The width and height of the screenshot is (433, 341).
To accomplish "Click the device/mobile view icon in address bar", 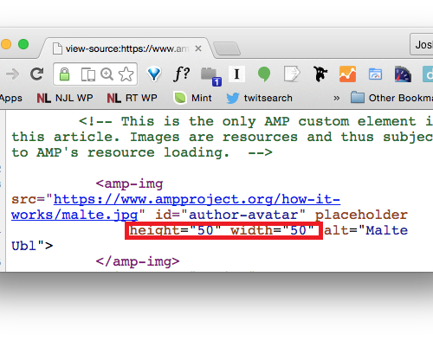I will coord(88,74).
